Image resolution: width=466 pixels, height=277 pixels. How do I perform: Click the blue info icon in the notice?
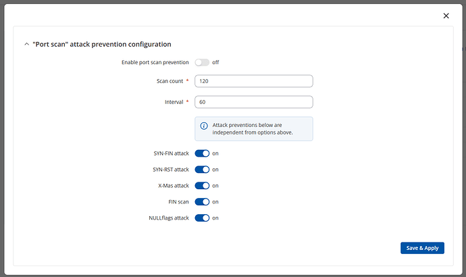coord(204,126)
